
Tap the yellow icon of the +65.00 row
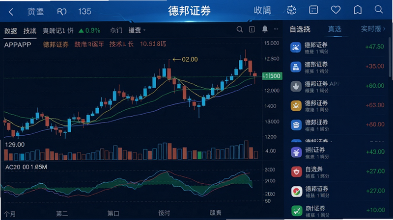(296, 105)
